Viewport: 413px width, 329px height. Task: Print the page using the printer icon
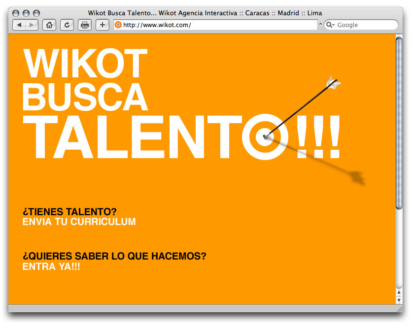point(85,25)
